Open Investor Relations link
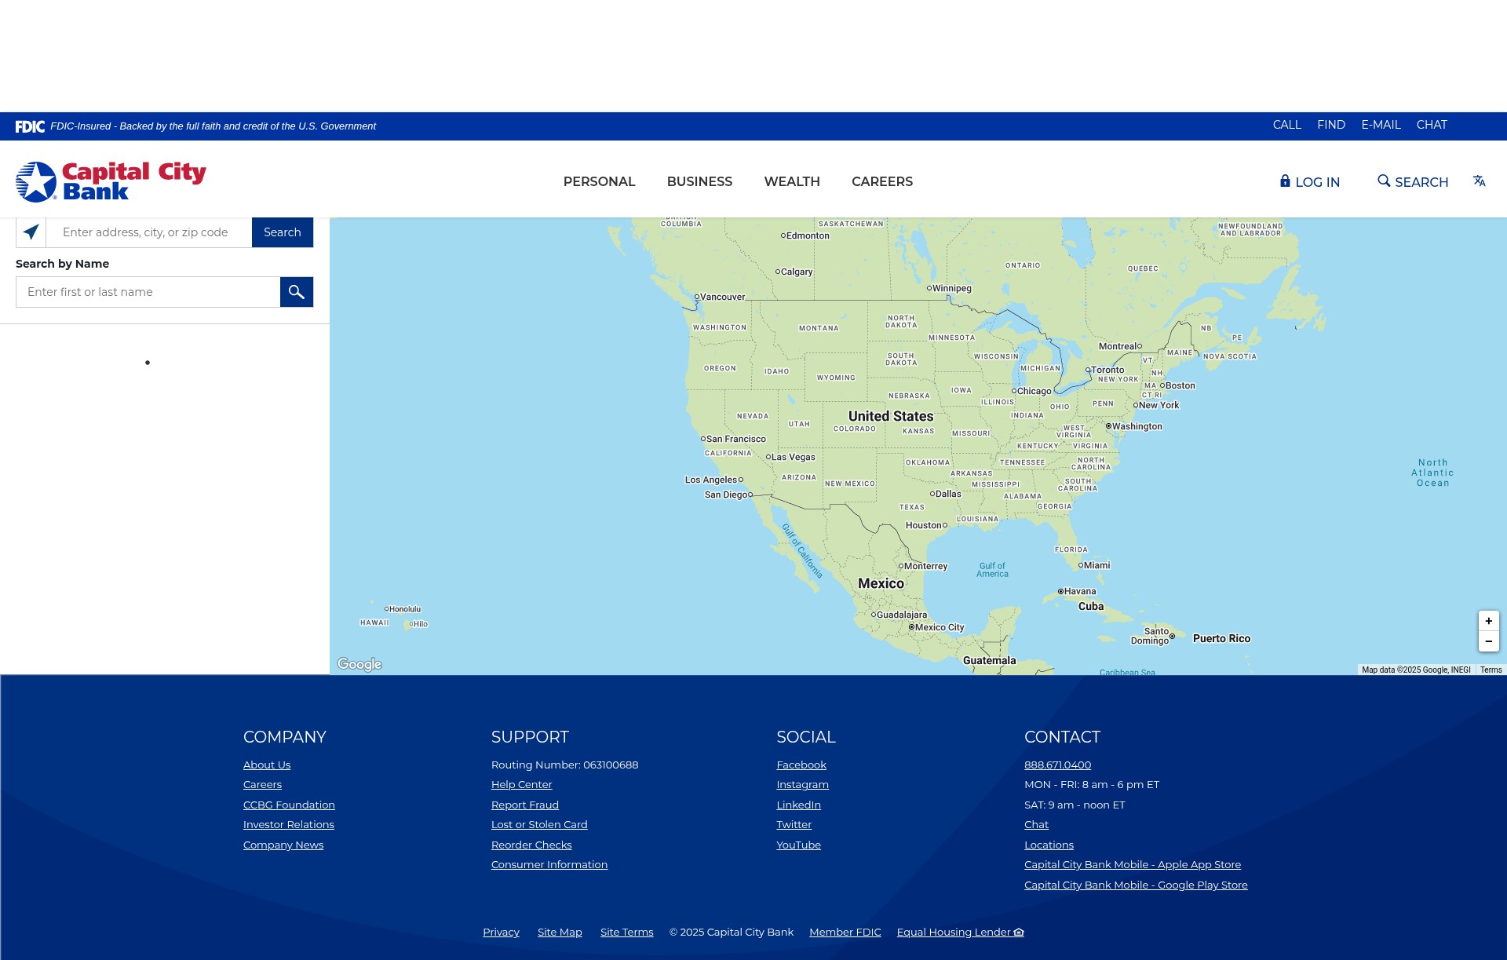Screen dimensions: 1507x960 point(289,824)
